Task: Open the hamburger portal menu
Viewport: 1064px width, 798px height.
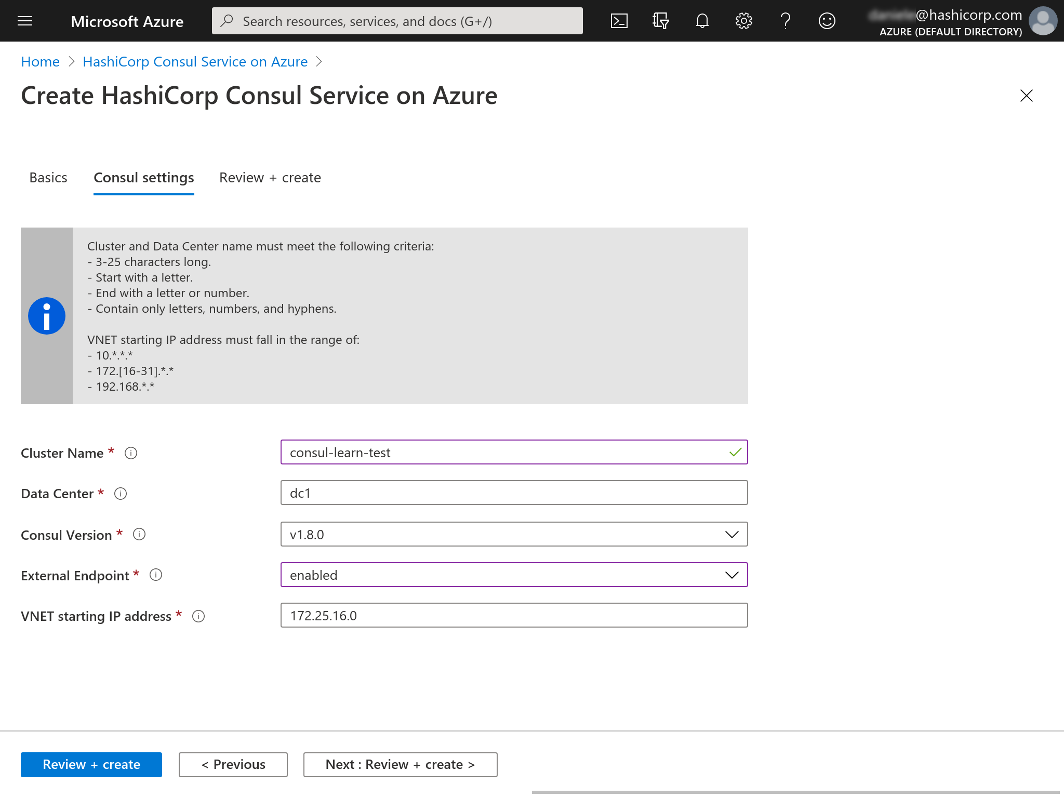Action: (25, 21)
